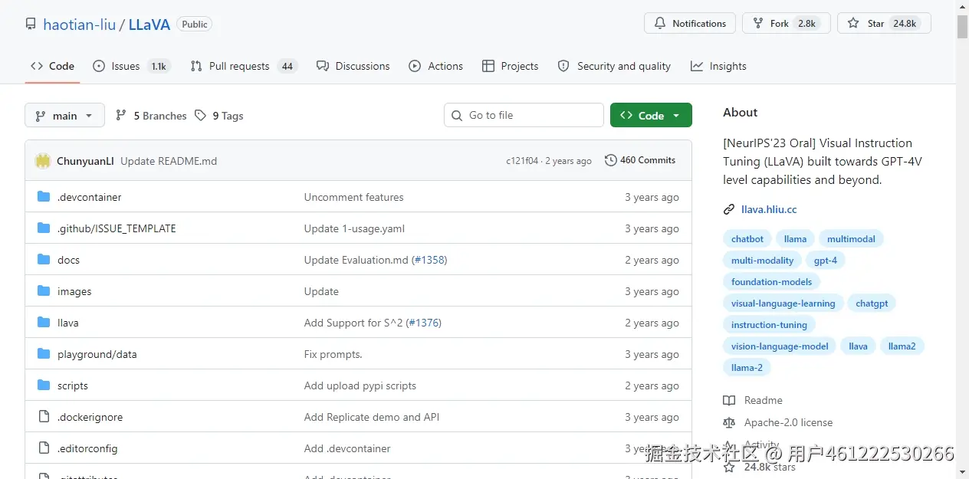Select the llama2 topic tag
This screenshot has width=969, height=479.
[902, 346]
